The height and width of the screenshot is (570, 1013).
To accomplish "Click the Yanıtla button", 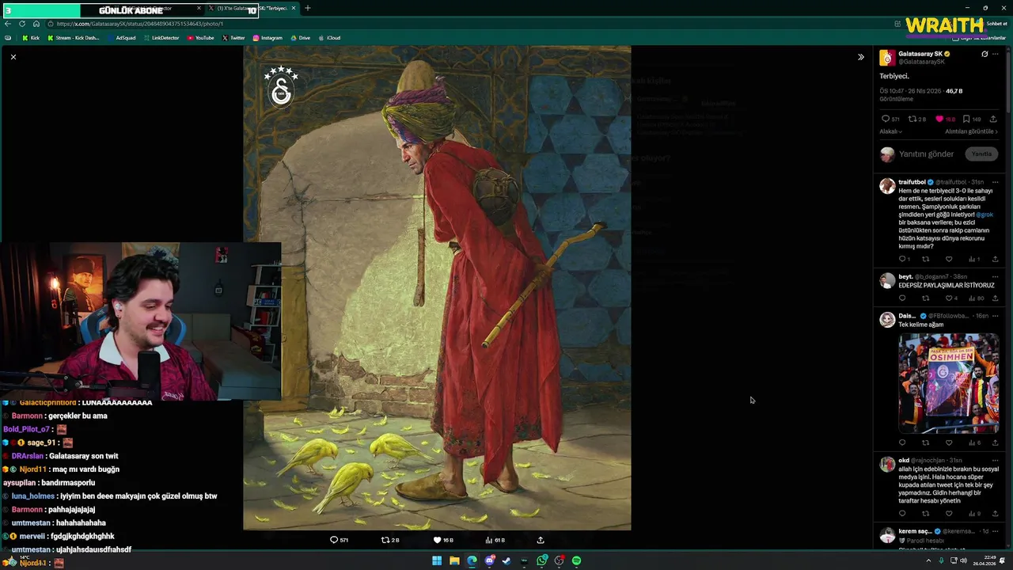I will pyautogui.click(x=981, y=154).
